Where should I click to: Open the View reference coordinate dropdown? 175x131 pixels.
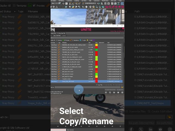(54, 3)
